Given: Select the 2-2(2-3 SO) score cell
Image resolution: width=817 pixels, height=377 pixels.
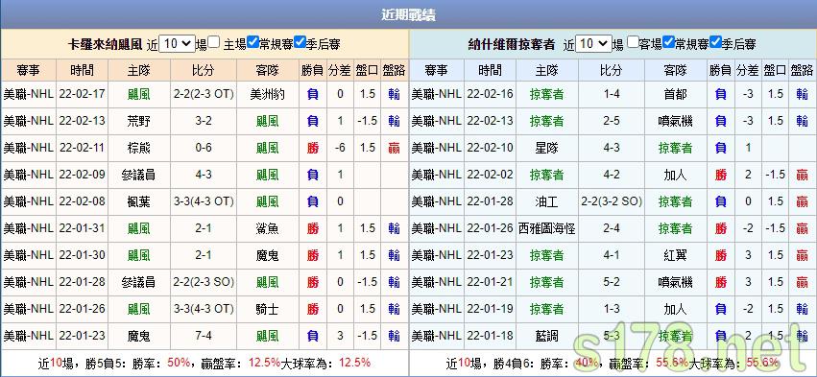Looking at the screenshot, I should [204, 282].
